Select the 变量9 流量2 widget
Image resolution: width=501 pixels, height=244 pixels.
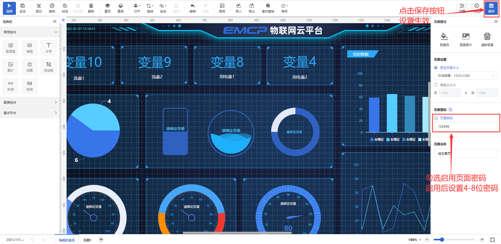[154, 65]
